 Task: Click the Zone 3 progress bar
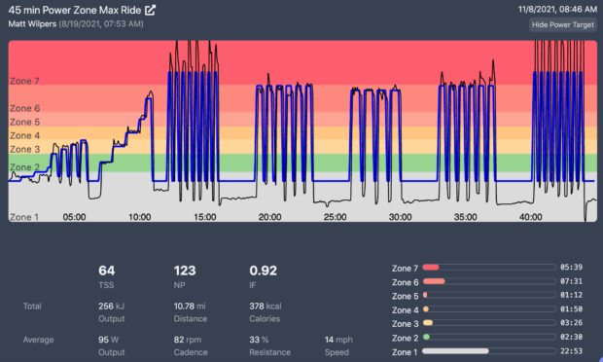tap(489, 323)
